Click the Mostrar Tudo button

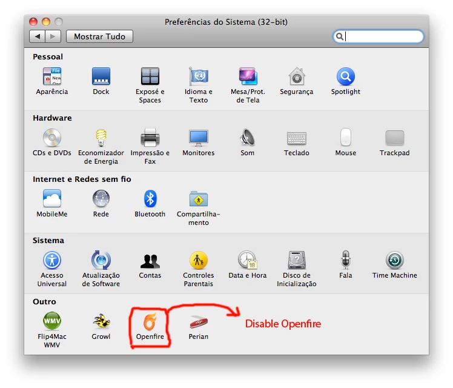[99, 36]
